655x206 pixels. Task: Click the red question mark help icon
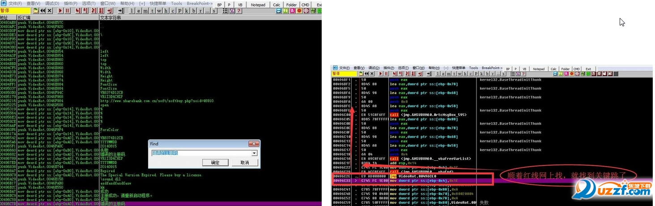pos(239,11)
